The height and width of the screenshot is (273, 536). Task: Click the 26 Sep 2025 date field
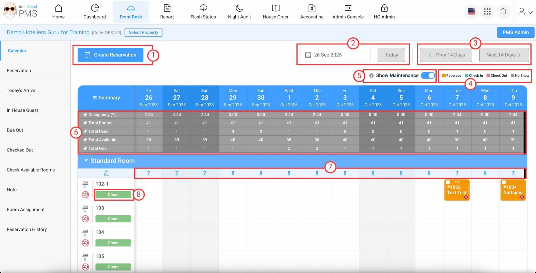[x=335, y=55]
